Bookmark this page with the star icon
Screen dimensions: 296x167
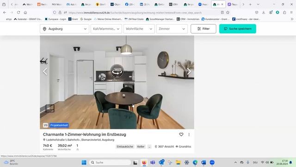click(x=228, y=13)
